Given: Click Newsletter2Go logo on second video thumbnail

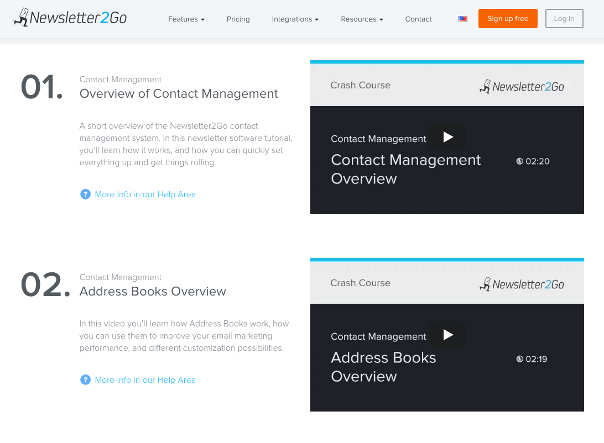Looking at the screenshot, I should (522, 284).
